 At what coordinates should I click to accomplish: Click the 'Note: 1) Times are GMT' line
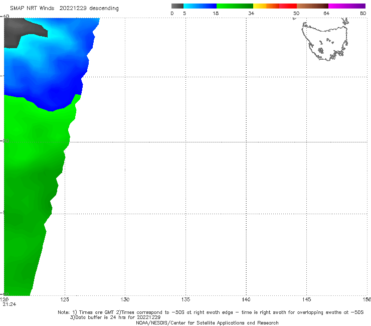click(211, 312)
